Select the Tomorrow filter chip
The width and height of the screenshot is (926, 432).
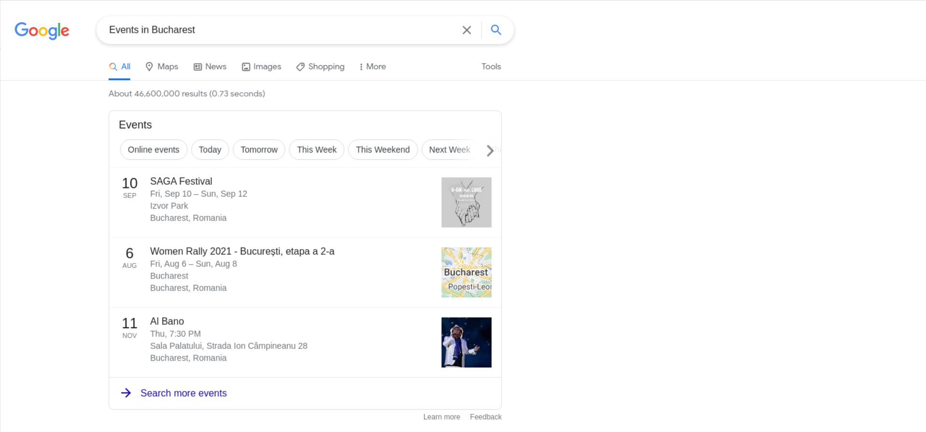tap(259, 150)
